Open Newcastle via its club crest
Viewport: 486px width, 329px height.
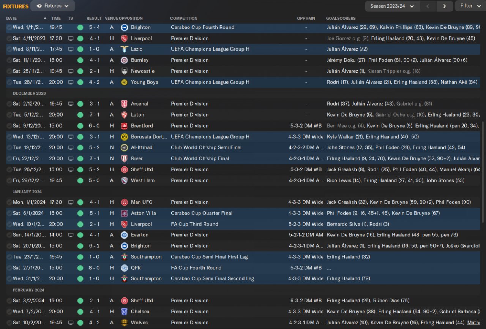tap(124, 71)
